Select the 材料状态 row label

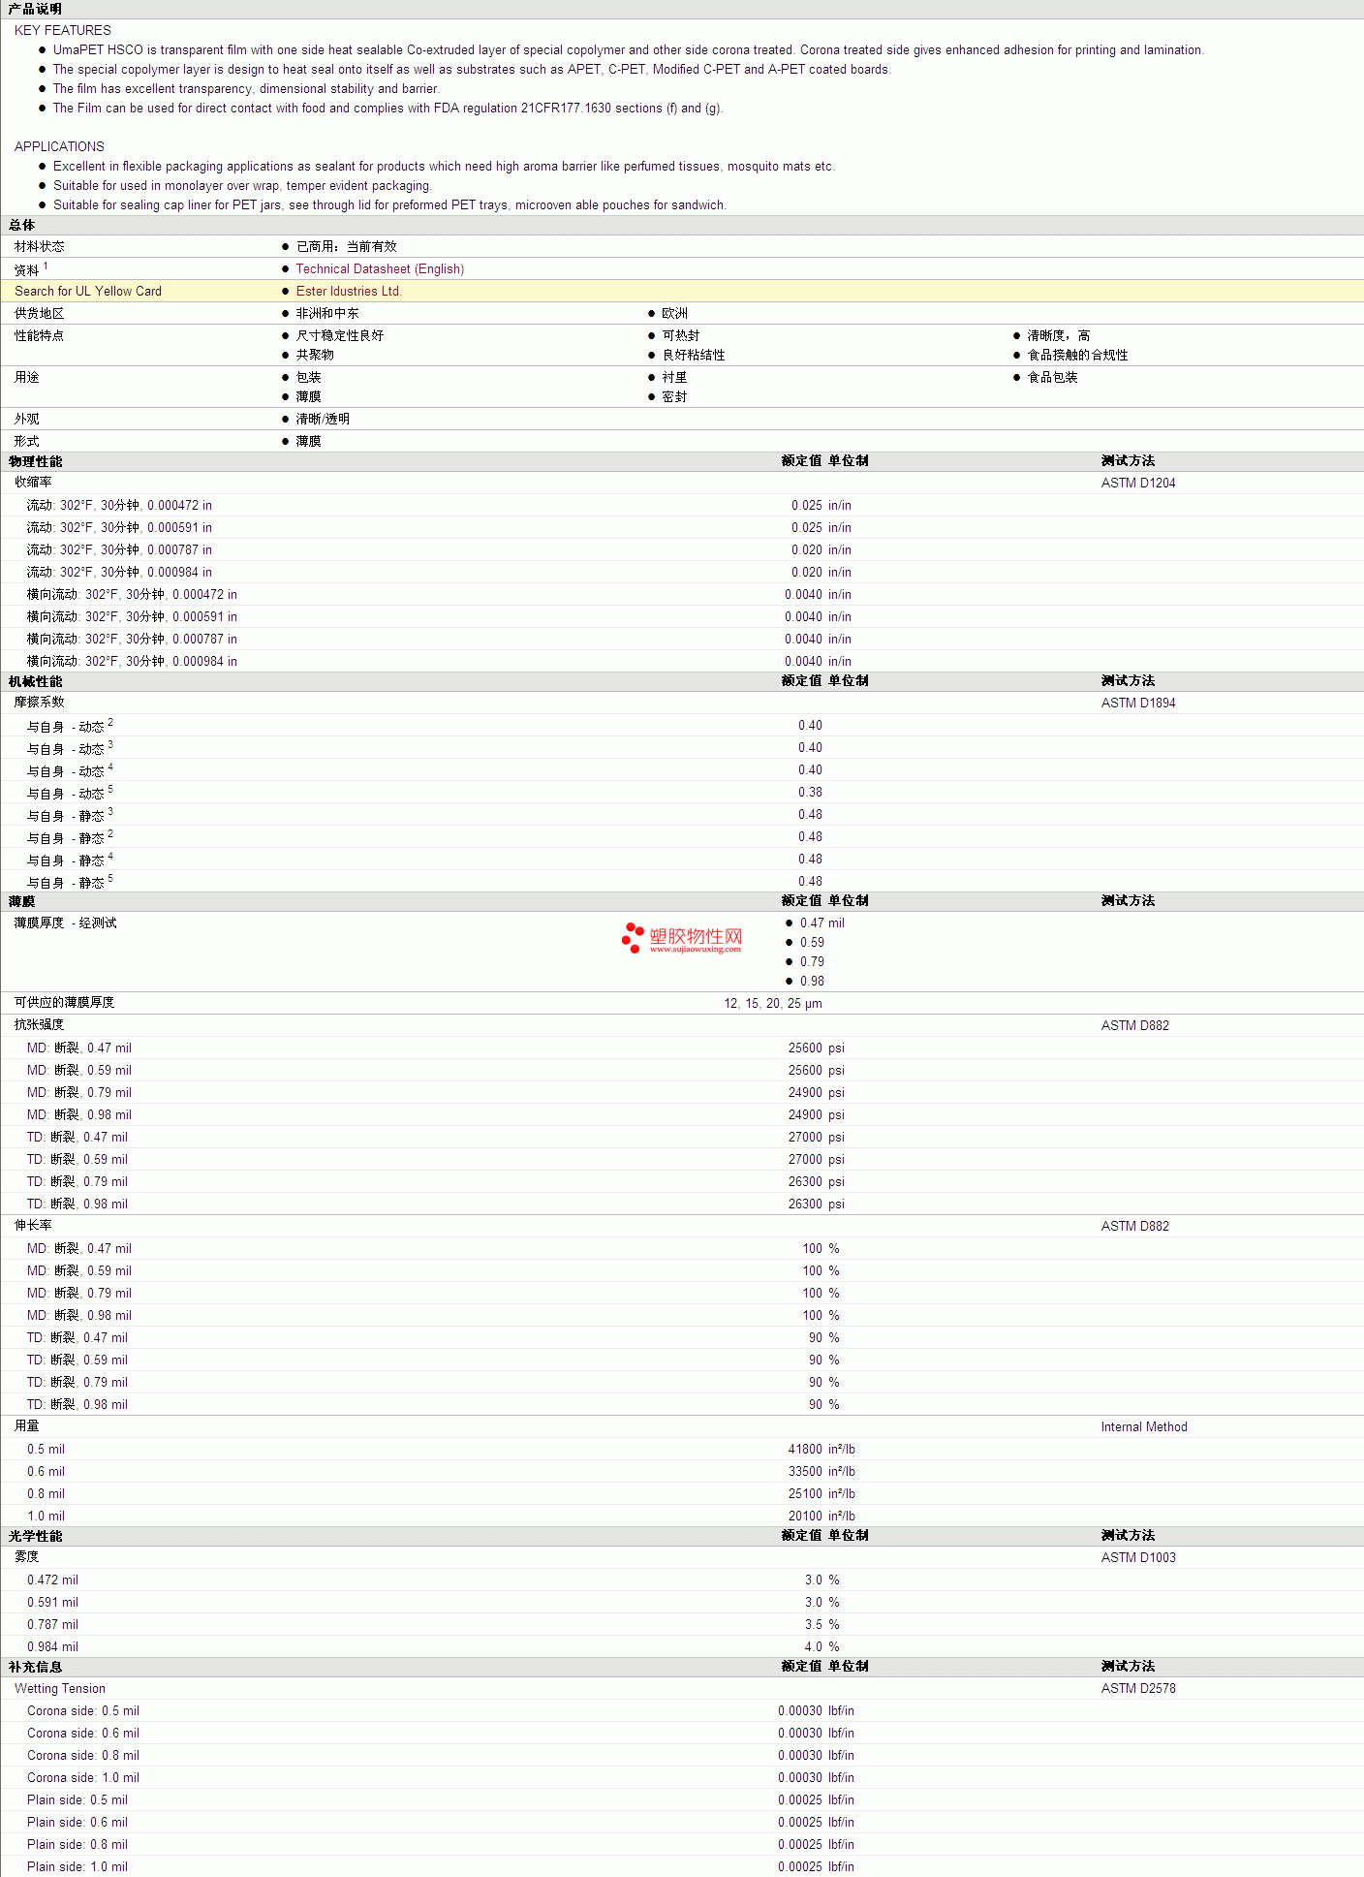40,247
